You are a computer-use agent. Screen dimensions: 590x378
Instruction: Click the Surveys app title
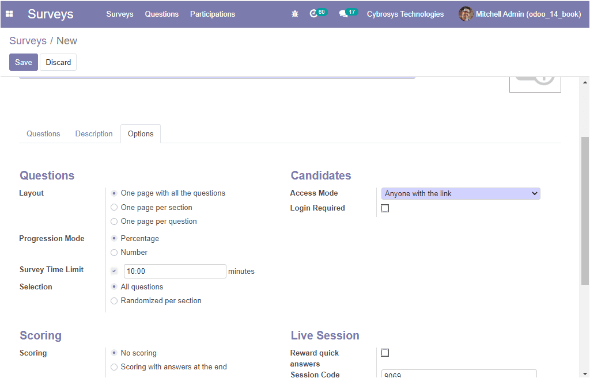(x=51, y=14)
